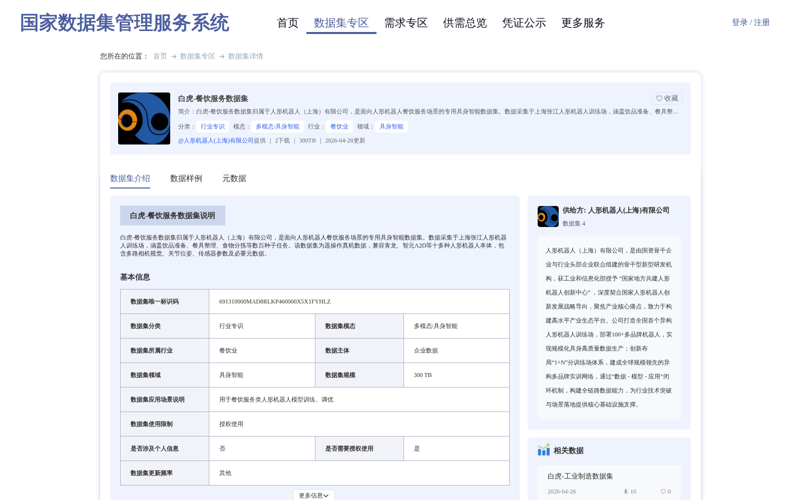Click the bar chart icon beside 相关数据
The height and width of the screenshot is (500, 801).
544,450
